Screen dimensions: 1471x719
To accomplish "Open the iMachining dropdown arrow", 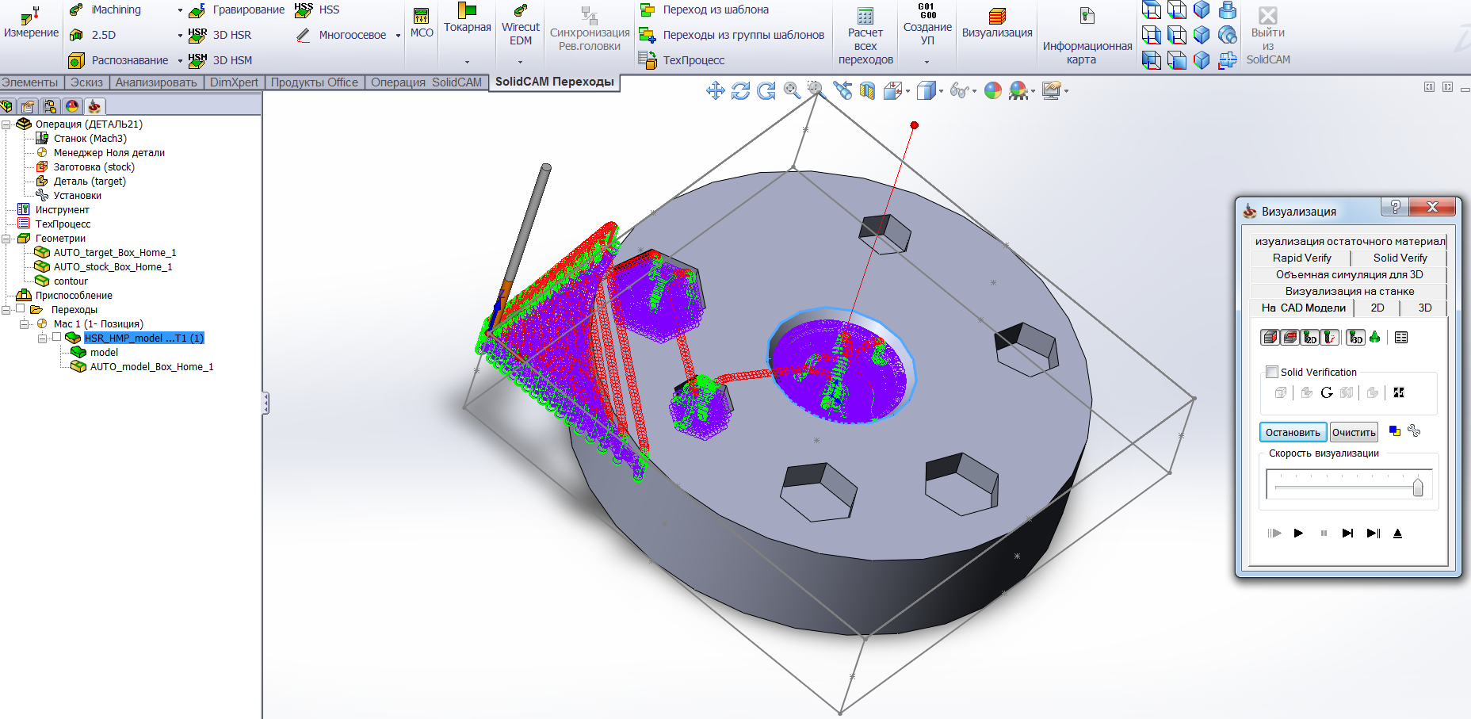I will click(180, 11).
